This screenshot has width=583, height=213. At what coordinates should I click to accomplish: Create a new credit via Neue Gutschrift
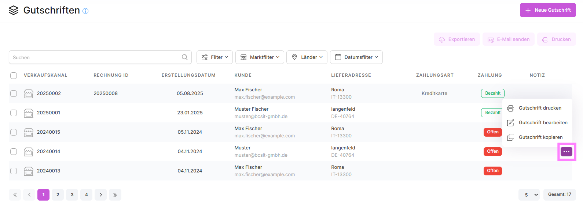tap(548, 10)
